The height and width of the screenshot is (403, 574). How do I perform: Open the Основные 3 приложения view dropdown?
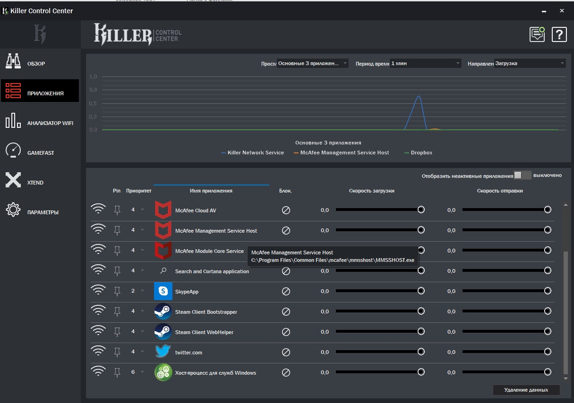point(312,63)
